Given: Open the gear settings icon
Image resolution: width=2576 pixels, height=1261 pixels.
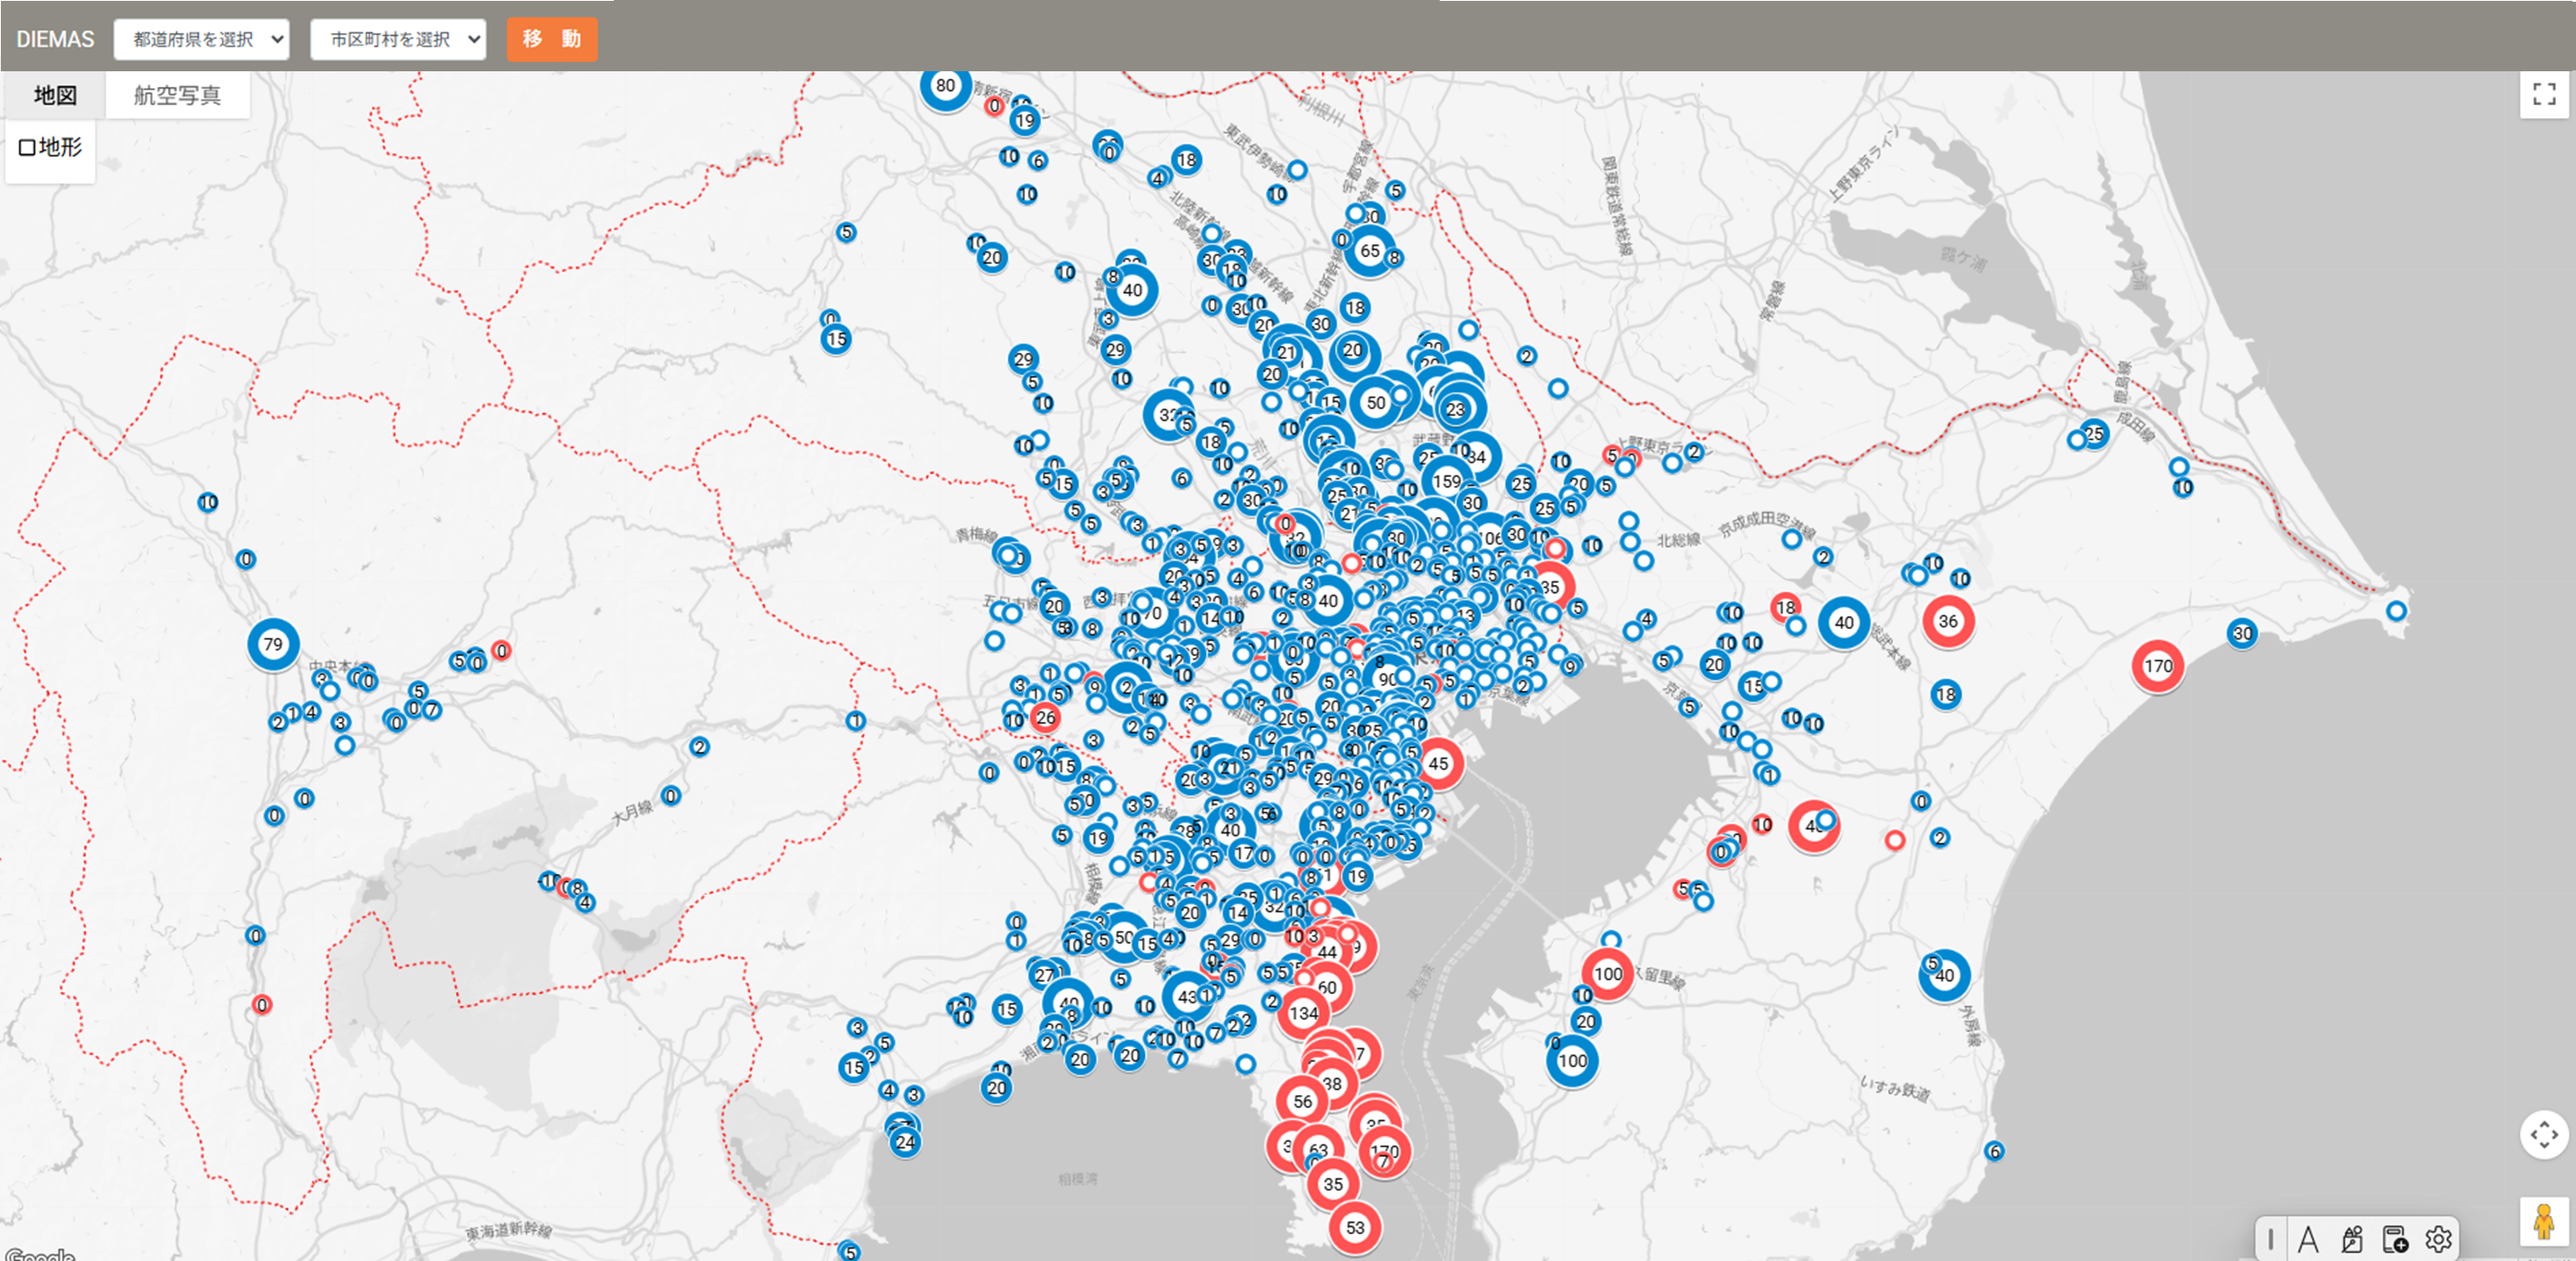Looking at the screenshot, I should click(x=2438, y=1240).
